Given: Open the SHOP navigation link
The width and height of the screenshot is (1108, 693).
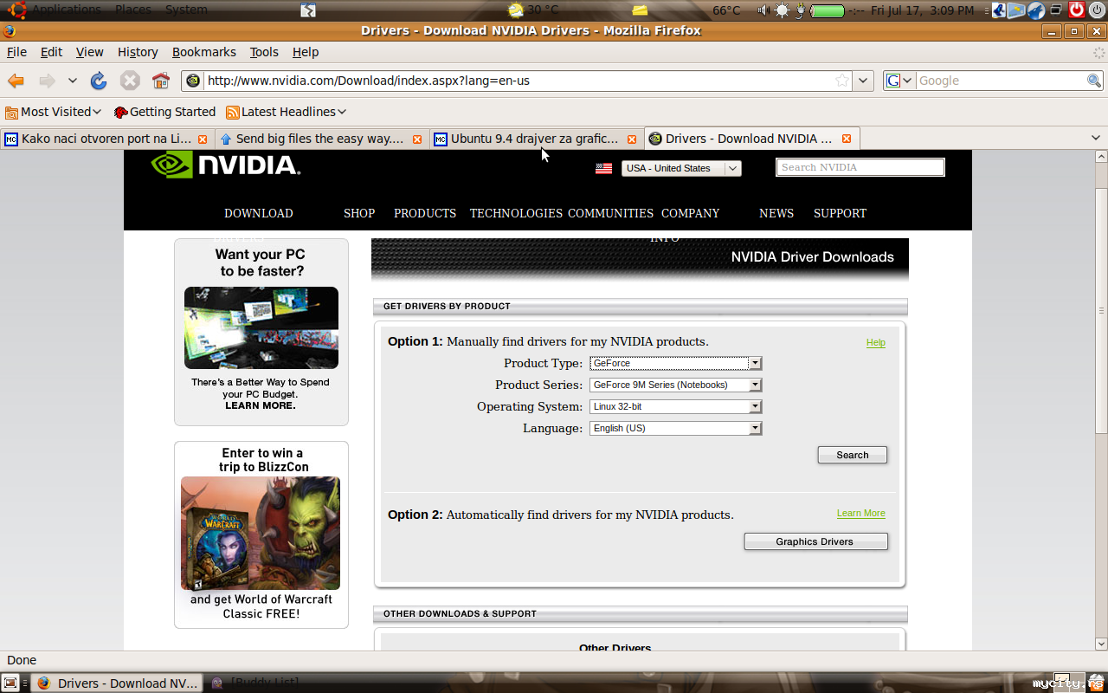Looking at the screenshot, I should [x=359, y=213].
